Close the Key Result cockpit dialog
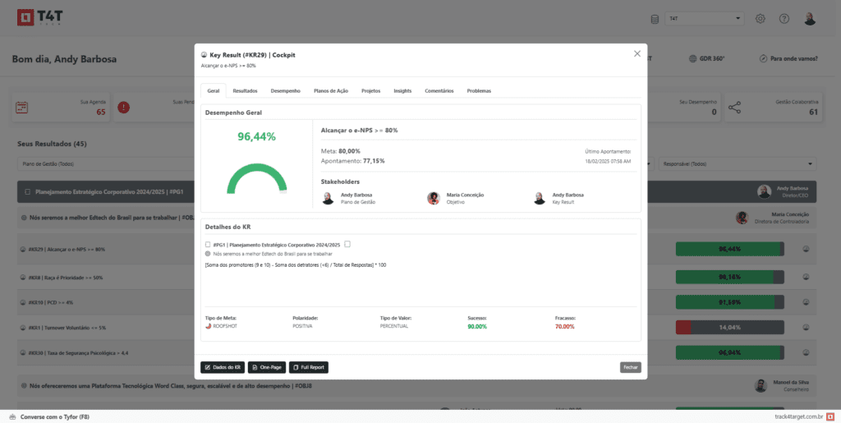This screenshot has height=423, width=841. click(637, 53)
